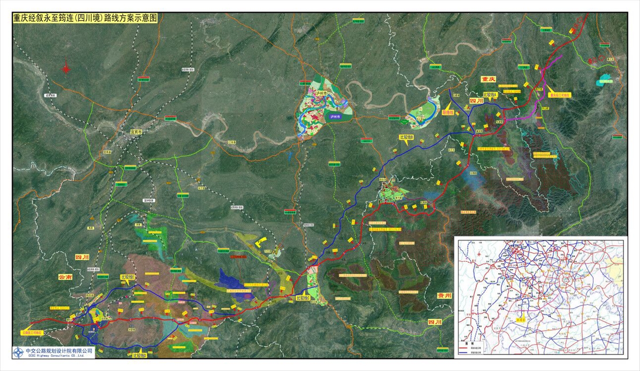Click the 云南 province label
This screenshot has height=371, width=640.
point(64,277)
